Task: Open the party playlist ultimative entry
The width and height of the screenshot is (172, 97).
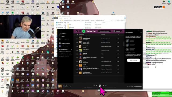Action: click(x=64, y=56)
